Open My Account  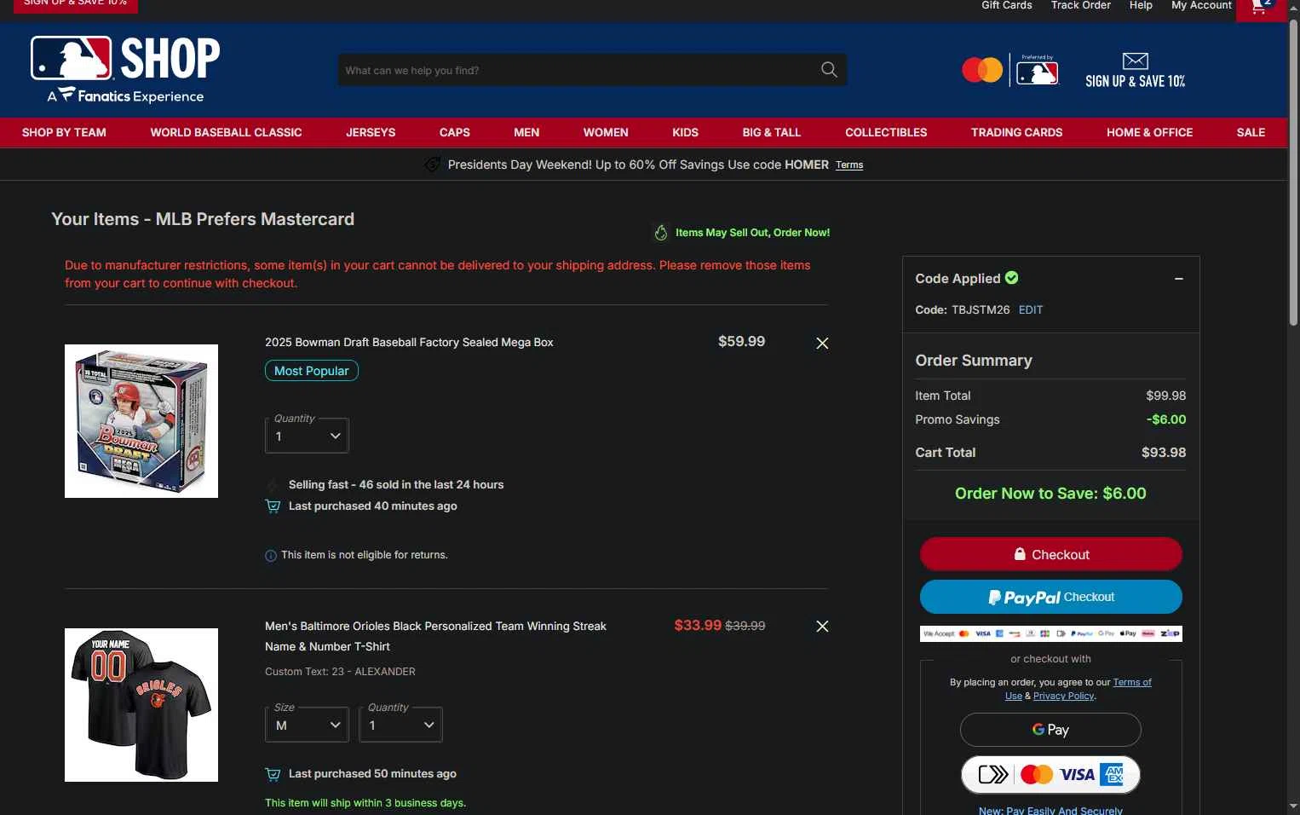click(x=1201, y=5)
